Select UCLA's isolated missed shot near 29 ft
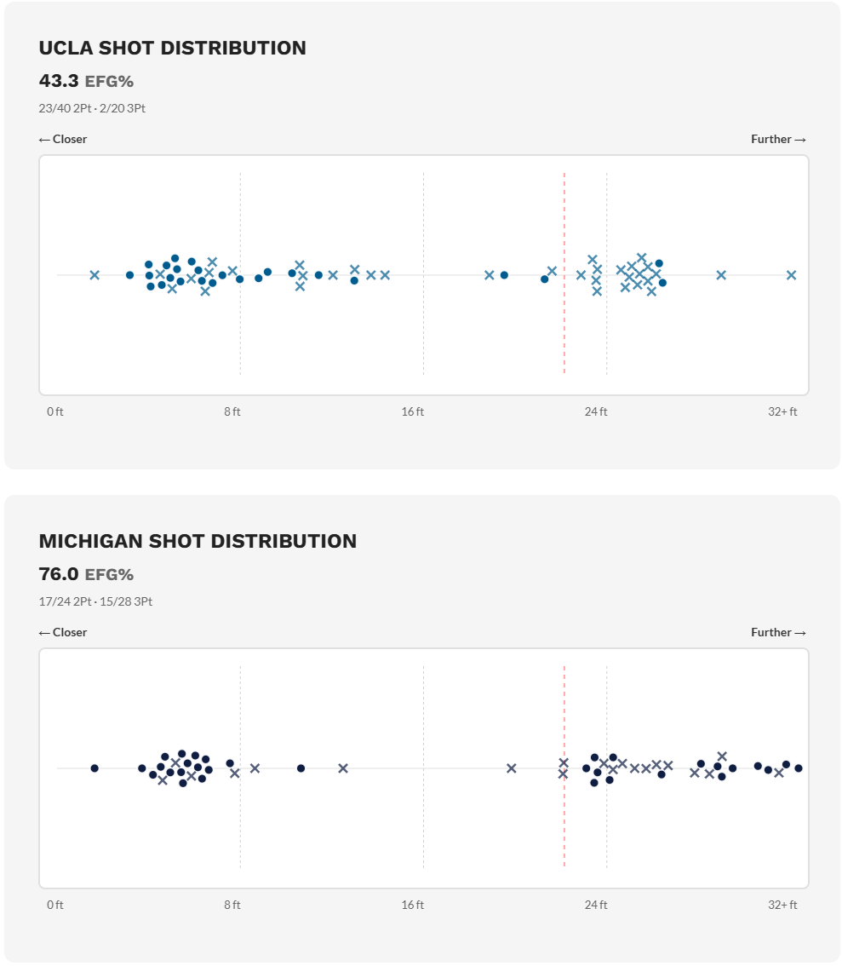 (x=721, y=275)
